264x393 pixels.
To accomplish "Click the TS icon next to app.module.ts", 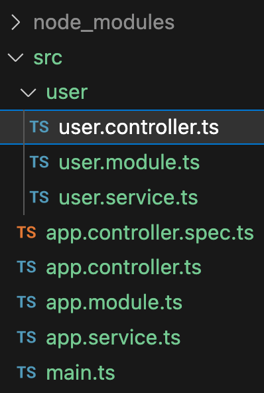I will pos(27,302).
